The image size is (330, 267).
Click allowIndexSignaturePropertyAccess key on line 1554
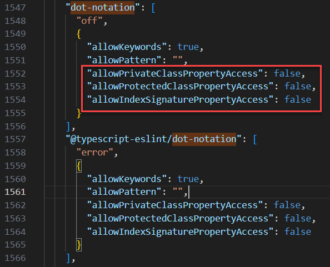click(x=180, y=100)
